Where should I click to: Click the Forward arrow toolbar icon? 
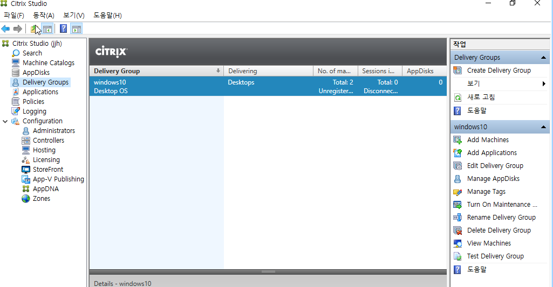[x=17, y=29]
